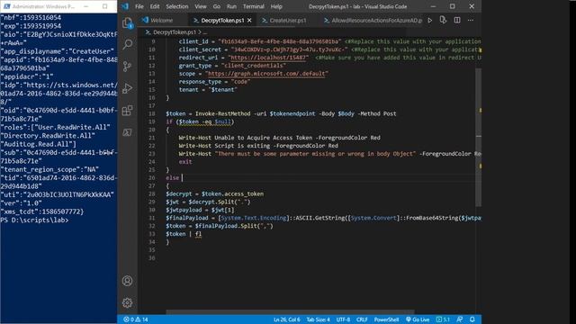Change the Tab Size: 4 indentation setting
The height and width of the screenshot is (324, 576).
318,319
